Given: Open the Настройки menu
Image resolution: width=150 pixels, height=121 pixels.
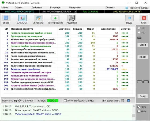Looking at the screenshot, I should [x=75, y=7].
